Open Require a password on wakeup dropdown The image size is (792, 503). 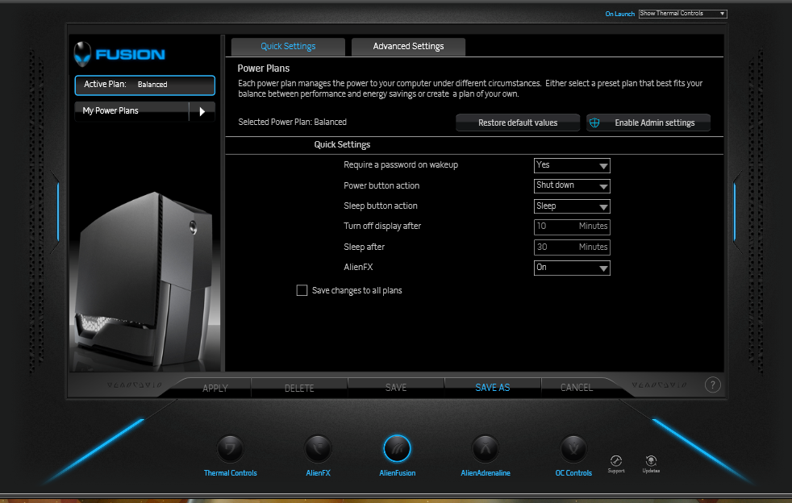click(x=572, y=165)
